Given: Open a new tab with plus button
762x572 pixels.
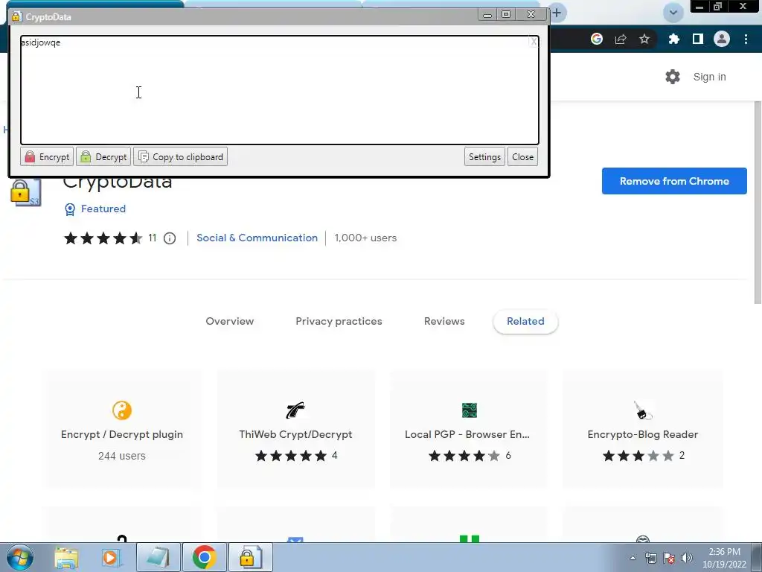Looking at the screenshot, I should (557, 13).
